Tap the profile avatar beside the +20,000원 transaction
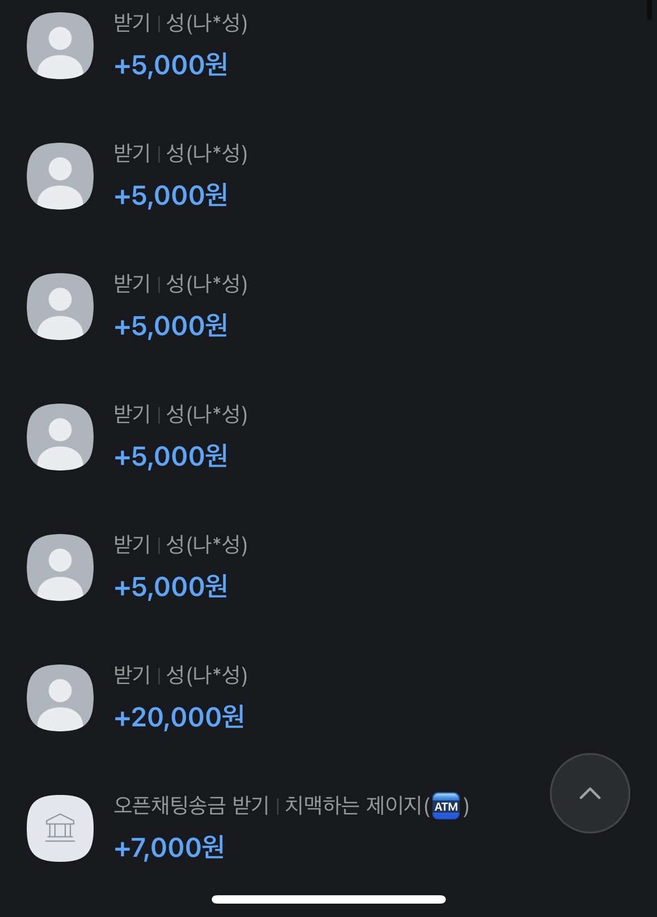This screenshot has width=657, height=917. pyautogui.click(x=60, y=697)
